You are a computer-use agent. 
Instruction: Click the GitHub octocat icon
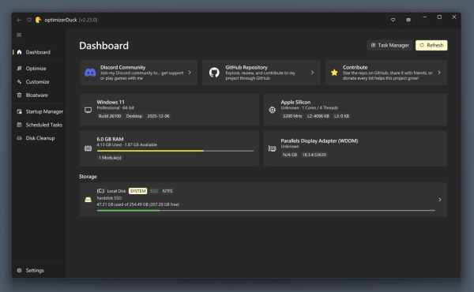tap(214, 73)
